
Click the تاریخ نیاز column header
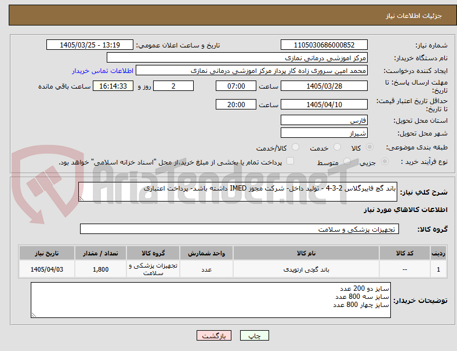[46, 253]
